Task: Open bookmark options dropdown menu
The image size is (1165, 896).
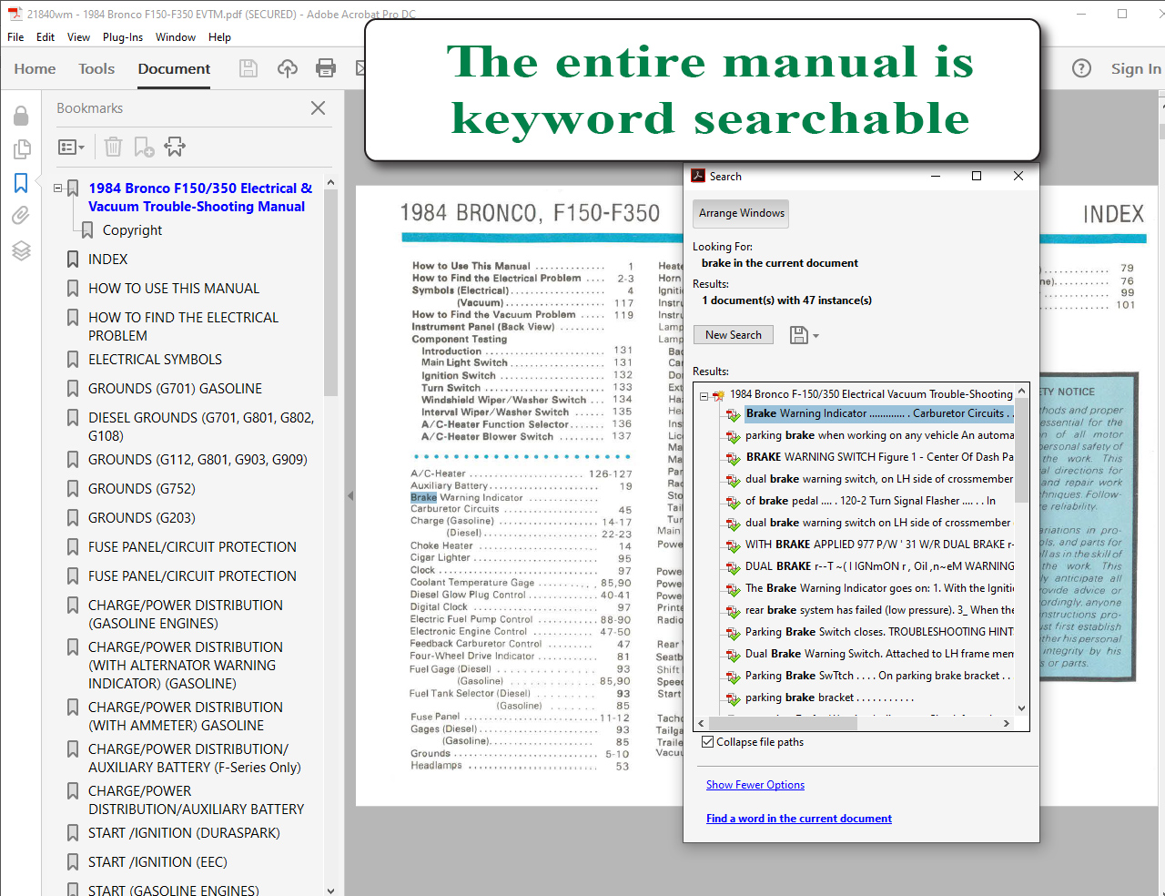Action: [x=71, y=147]
